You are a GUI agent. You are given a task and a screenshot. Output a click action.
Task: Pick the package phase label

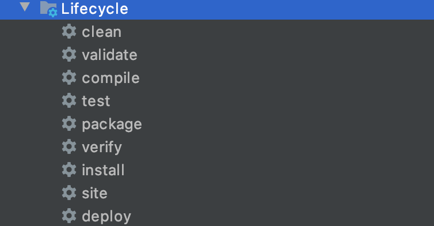click(112, 124)
